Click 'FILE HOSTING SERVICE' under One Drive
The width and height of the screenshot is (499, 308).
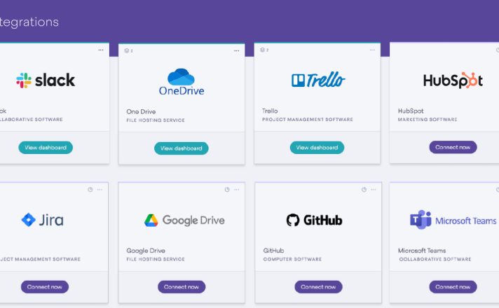156,120
